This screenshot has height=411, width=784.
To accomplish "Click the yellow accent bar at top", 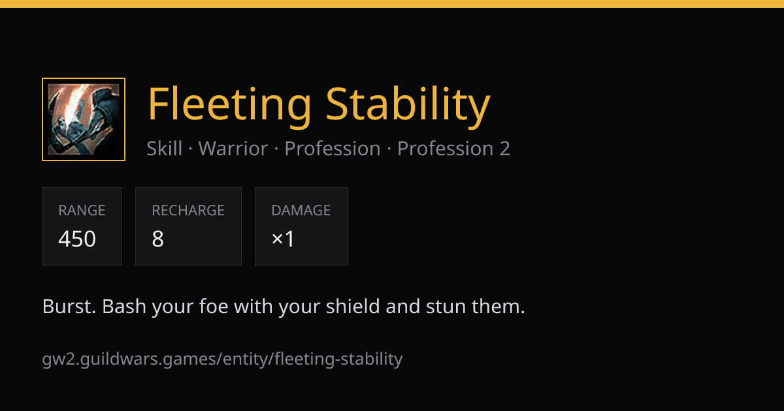I will 392,4.
